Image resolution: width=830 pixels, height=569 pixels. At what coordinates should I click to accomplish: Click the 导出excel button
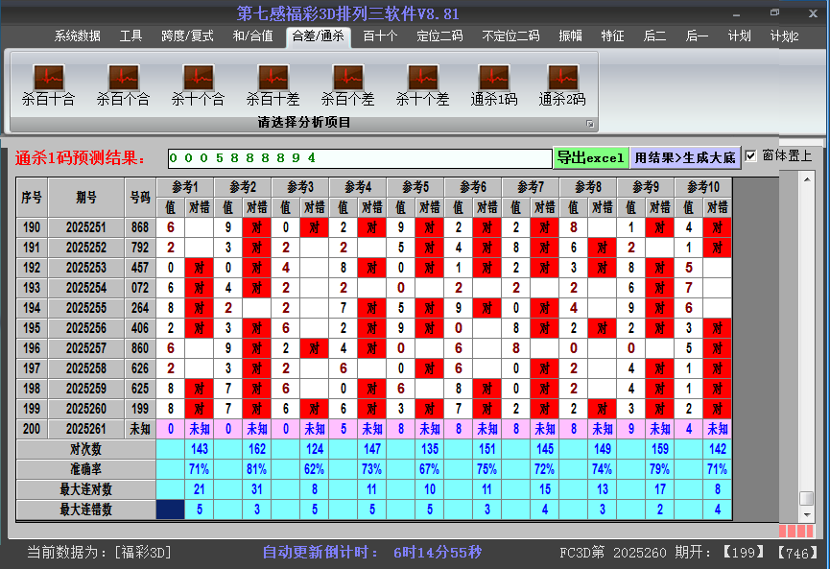[590, 157]
